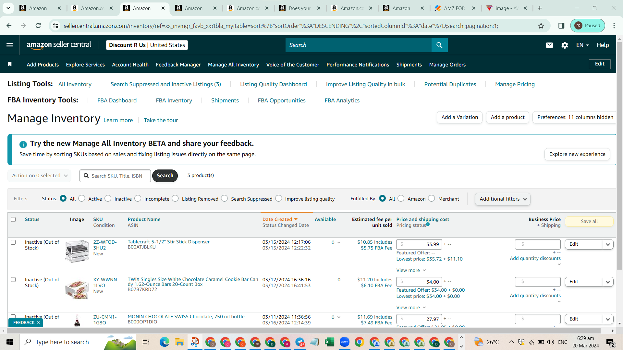Image resolution: width=623 pixels, height=350 pixels.
Task: Open the Windows Start menu
Action: (10, 342)
